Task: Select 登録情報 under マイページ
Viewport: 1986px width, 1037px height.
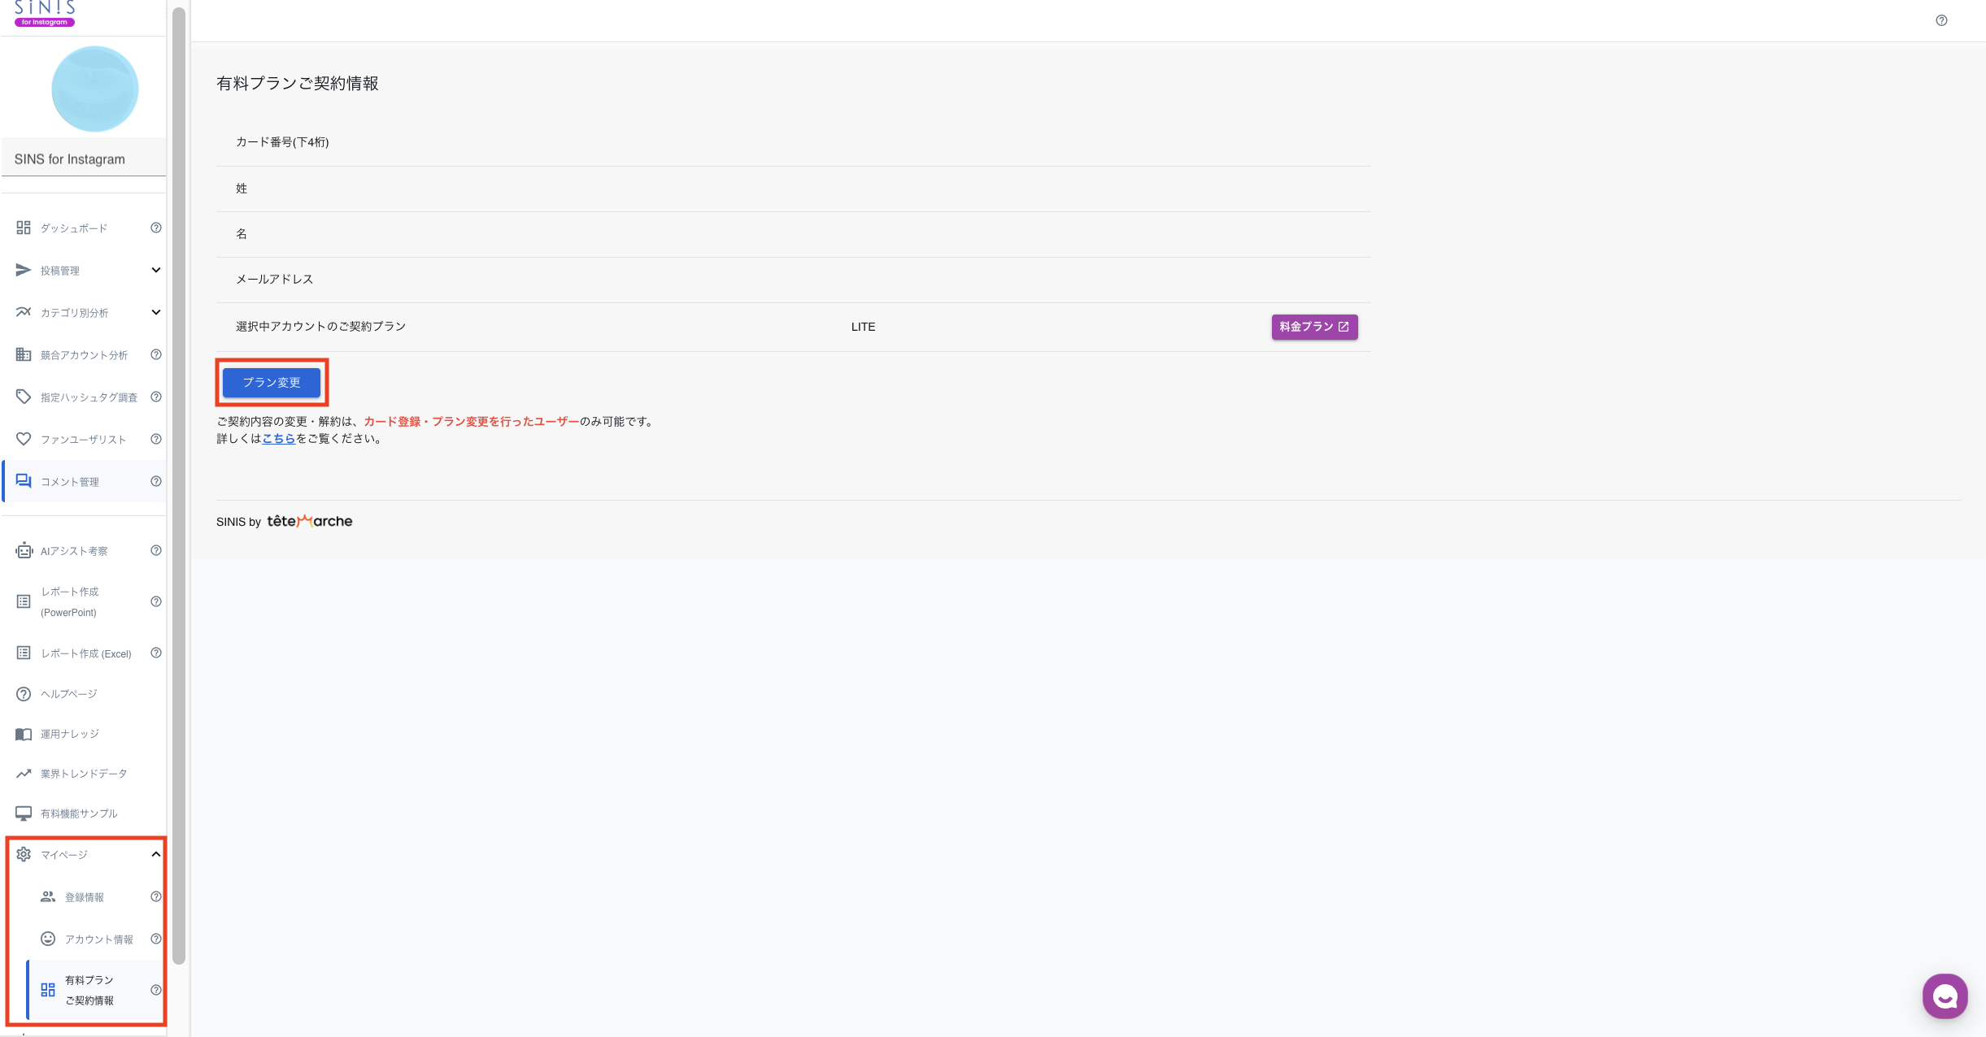Action: [85, 897]
